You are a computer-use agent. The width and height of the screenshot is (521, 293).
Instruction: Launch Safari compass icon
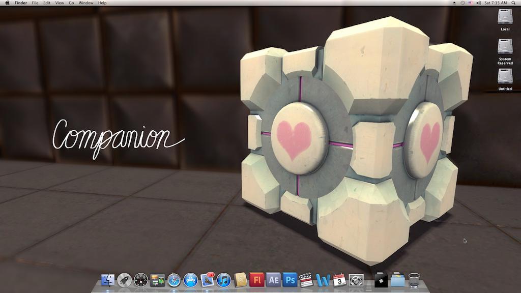[174, 280]
